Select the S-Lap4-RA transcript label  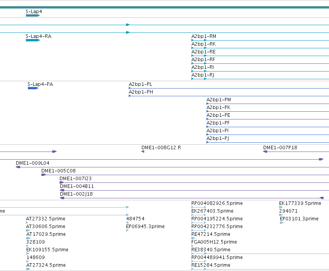click(x=39, y=36)
